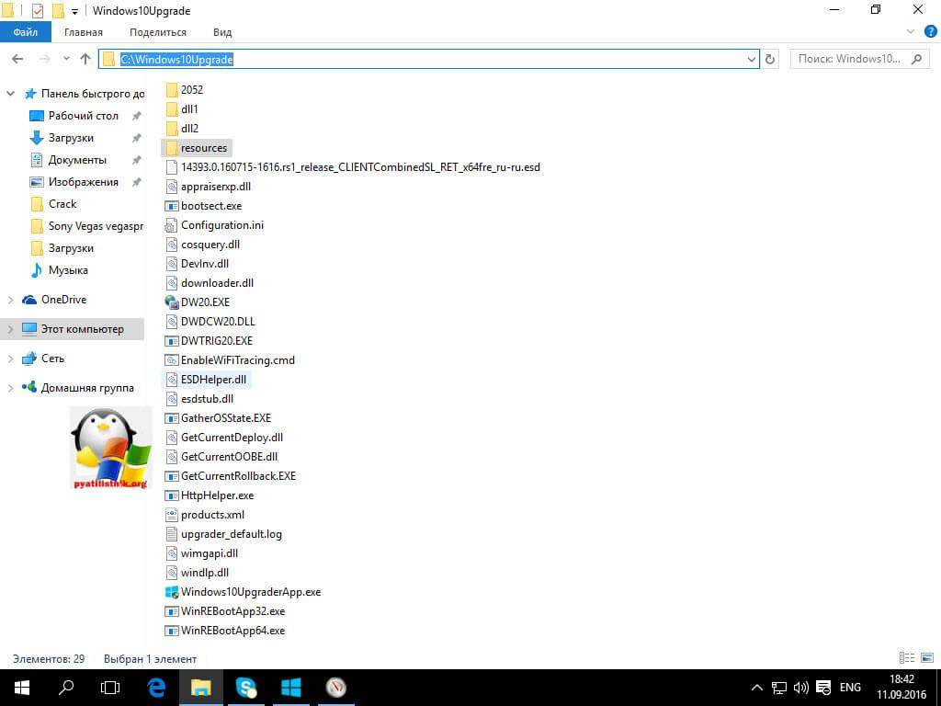
Task: Expand Домашняя группа tree node
Action: pyautogui.click(x=10, y=388)
